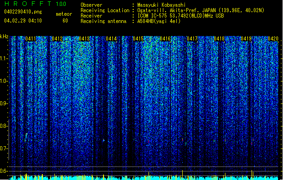This screenshot has height=180, width=283.
Task: Click observer name Masayuki Kobayashi
Action: (162, 5)
